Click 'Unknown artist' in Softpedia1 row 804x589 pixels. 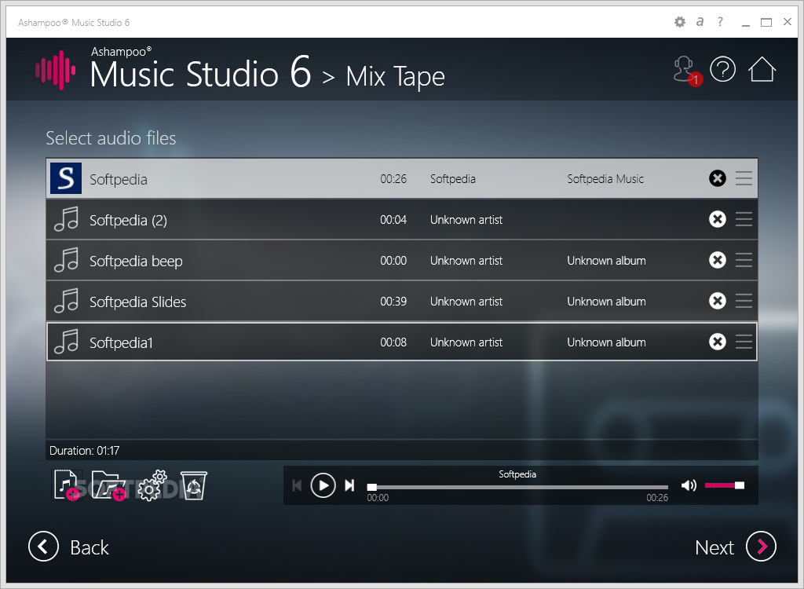pyautogui.click(x=466, y=342)
